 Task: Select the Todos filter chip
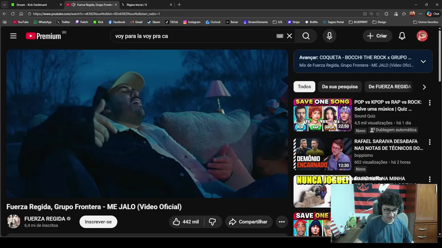pyautogui.click(x=304, y=86)
